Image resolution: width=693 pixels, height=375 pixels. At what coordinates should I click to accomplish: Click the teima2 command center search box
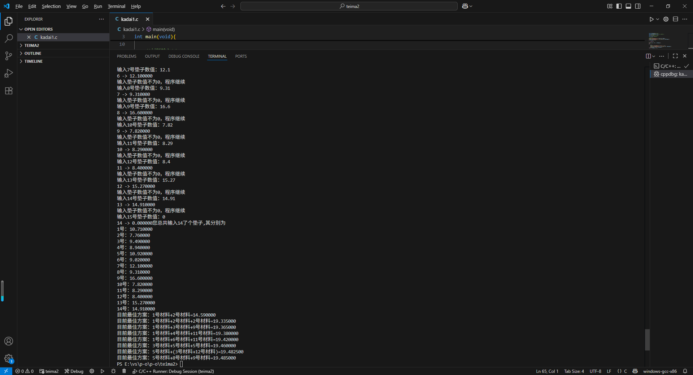coord(349,6)
